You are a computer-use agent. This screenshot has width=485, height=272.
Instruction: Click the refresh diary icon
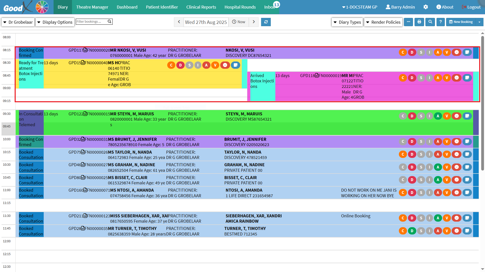(266, 22)
